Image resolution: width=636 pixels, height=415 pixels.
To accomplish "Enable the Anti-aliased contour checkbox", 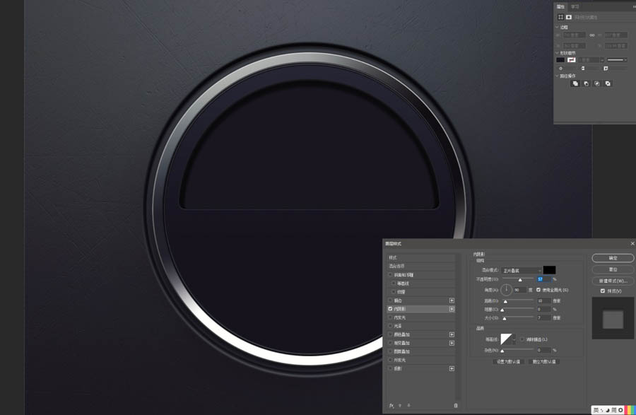I will tap(522, 339).
